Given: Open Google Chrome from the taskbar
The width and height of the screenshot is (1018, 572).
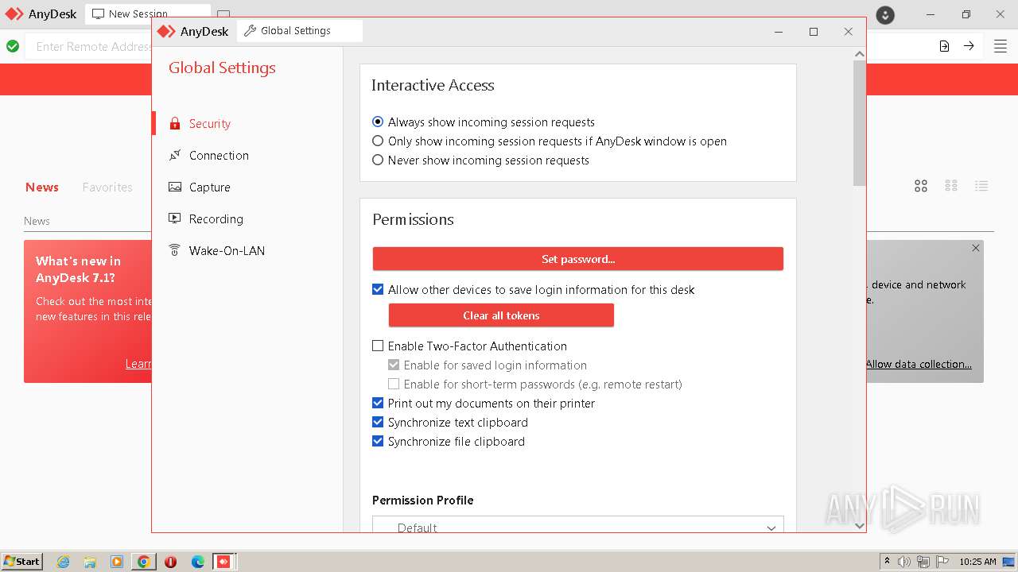Looking at the screenshot, I should [144, 562].
